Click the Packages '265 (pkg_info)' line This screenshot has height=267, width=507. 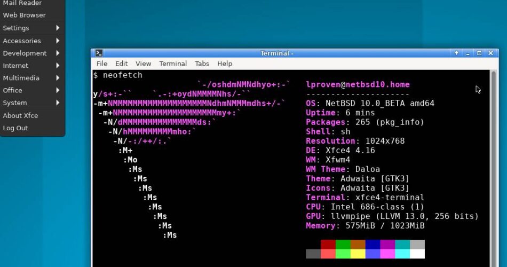pos(365,122)
